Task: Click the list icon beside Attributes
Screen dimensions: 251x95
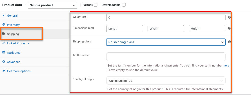Action: tap(4, 52)
